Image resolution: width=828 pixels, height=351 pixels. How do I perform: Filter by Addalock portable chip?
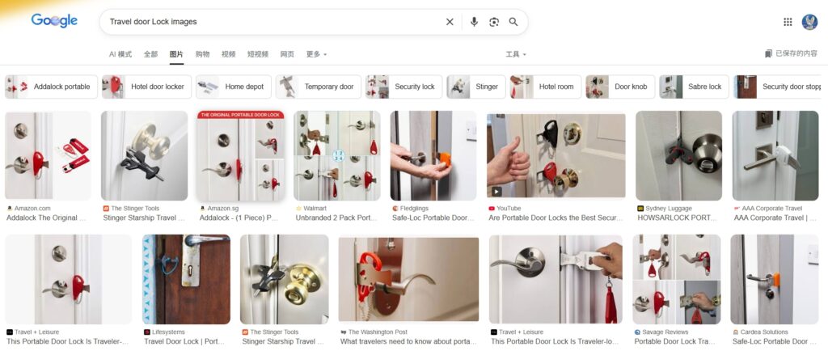pos(51,87)
